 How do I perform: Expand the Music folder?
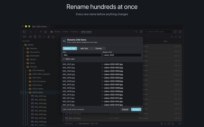(x=25, y=63)
